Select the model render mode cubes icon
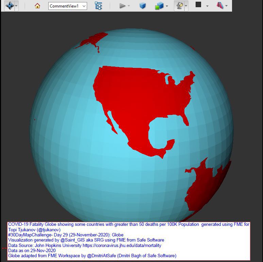 click(159, 6)
